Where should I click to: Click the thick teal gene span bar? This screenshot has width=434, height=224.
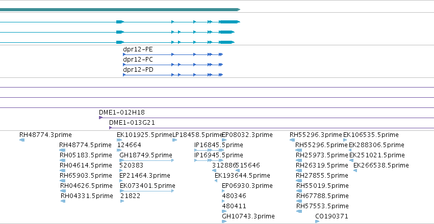coord(120,10)
